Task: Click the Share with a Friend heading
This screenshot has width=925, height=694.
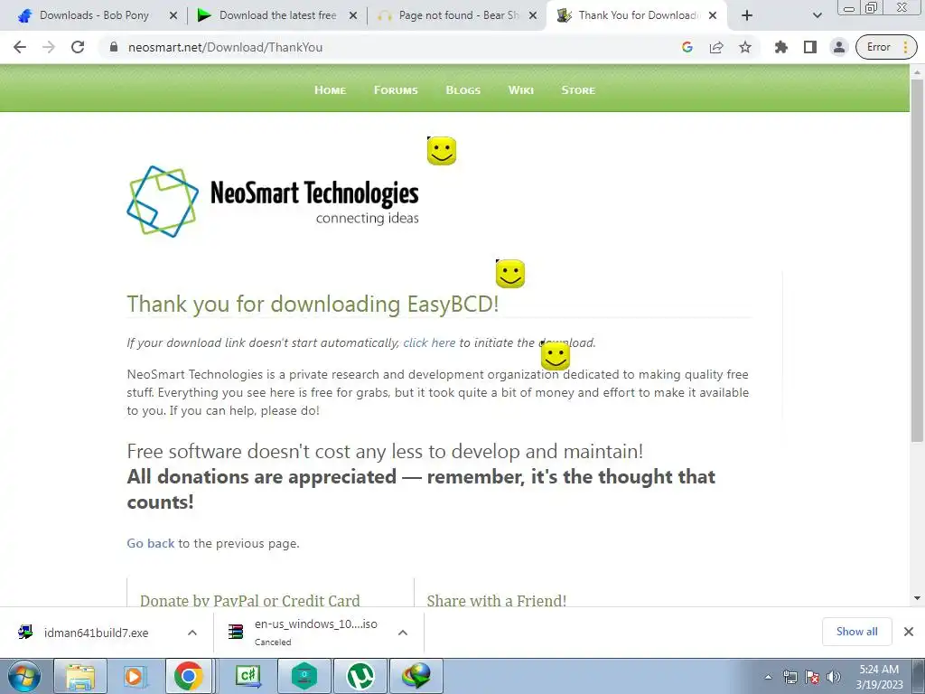Action: (x=496, y=600)
